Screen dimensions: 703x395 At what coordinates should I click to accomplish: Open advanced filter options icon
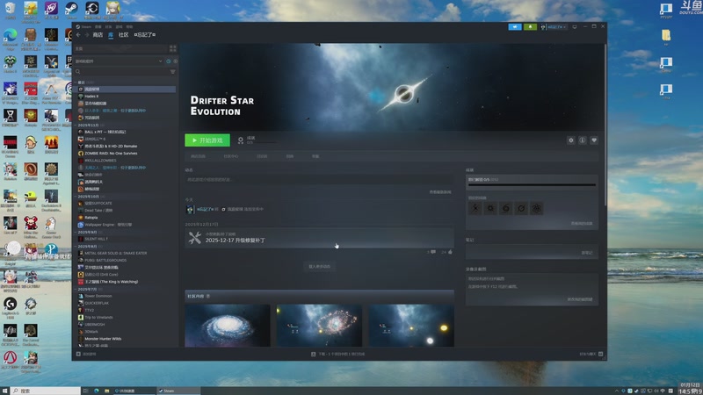(172, 72)
